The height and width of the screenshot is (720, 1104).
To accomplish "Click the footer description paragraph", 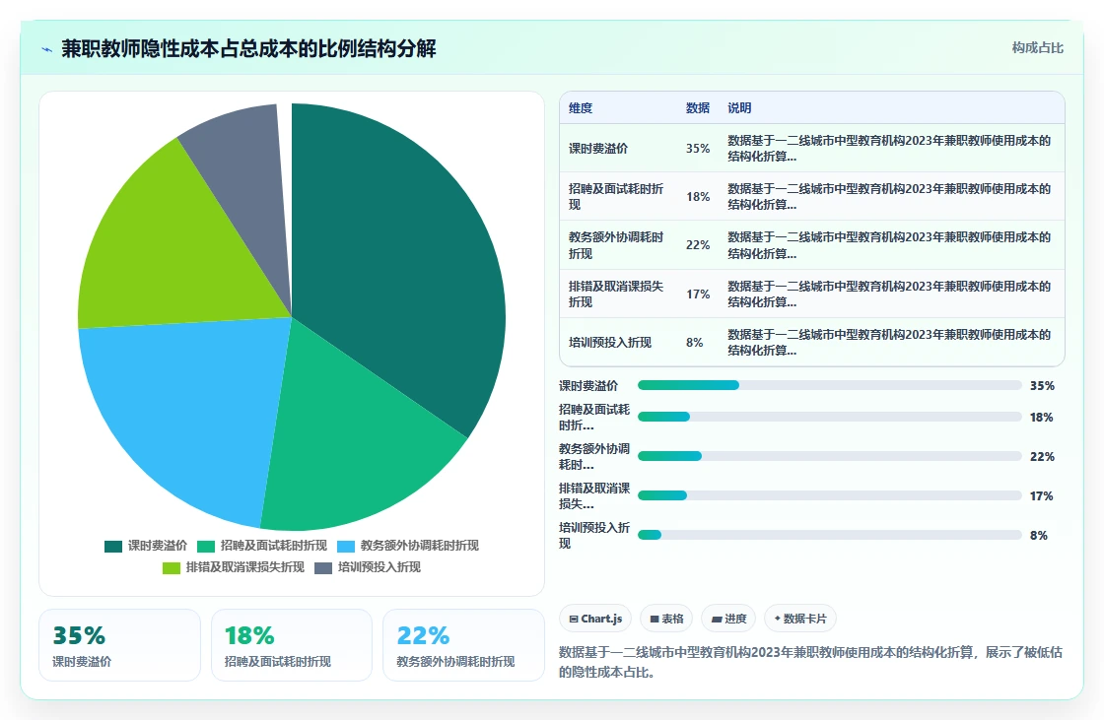I will [x=810, y=662].
